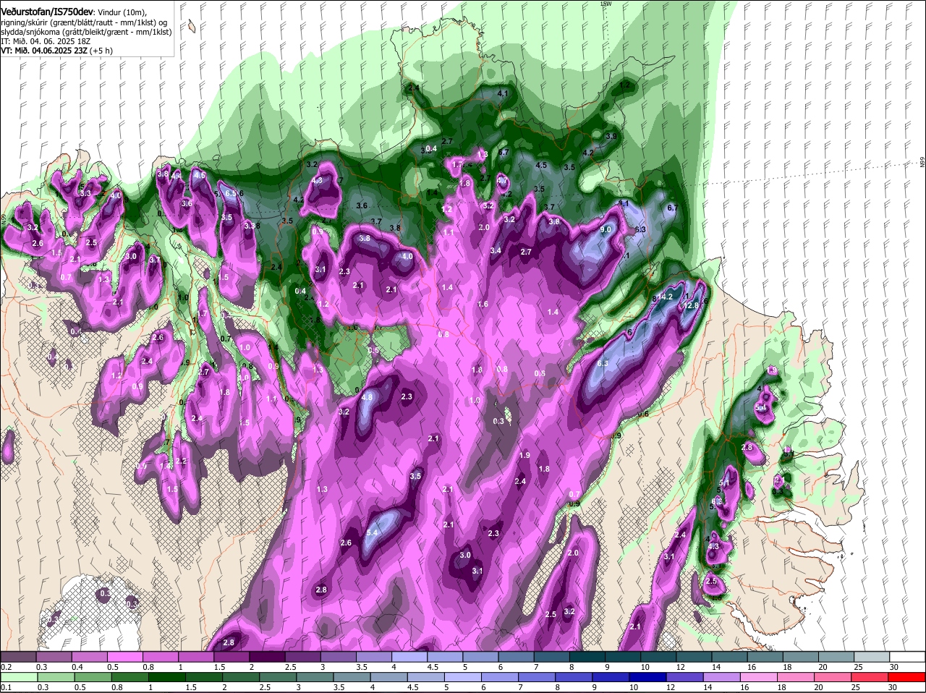Viewport: 926px width, 693px height.
Task: Click the bright red above-30 rain swatch
Action: 907,677
